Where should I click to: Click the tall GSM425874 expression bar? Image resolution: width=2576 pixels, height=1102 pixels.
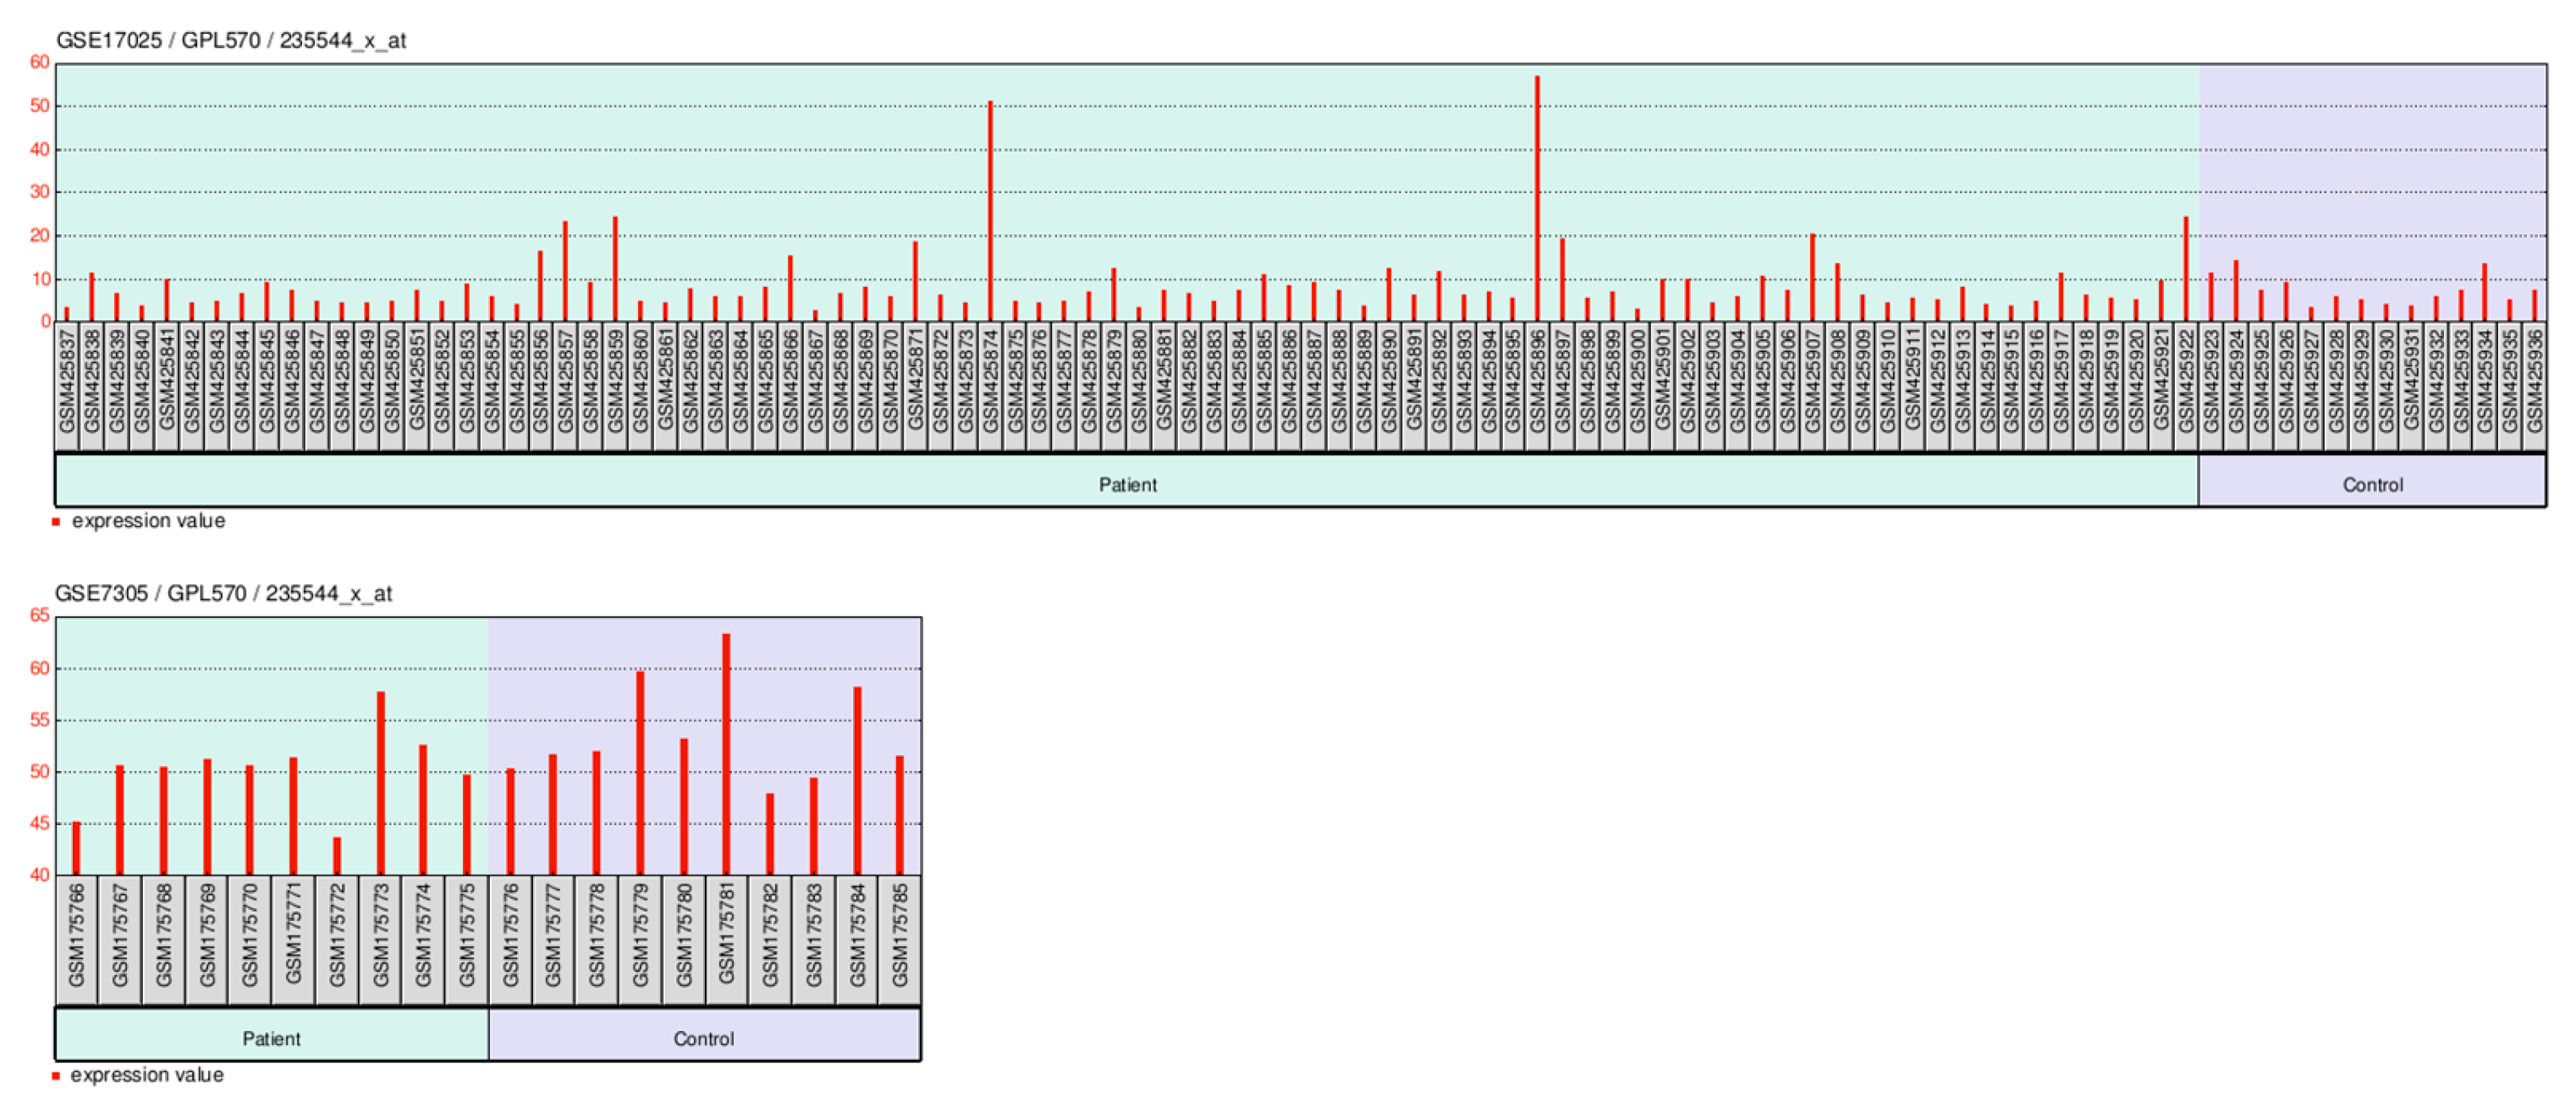pos(990,212)
